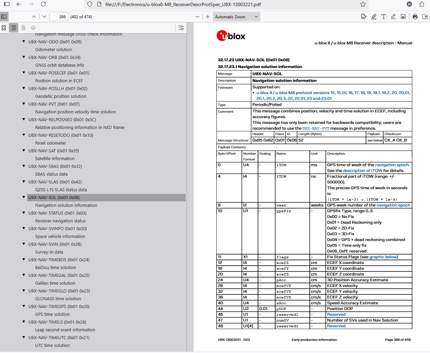
Task: Select UBX-NAV-SBAS (0x01 0x32) outline item
Action: click(x=55, y=167)
